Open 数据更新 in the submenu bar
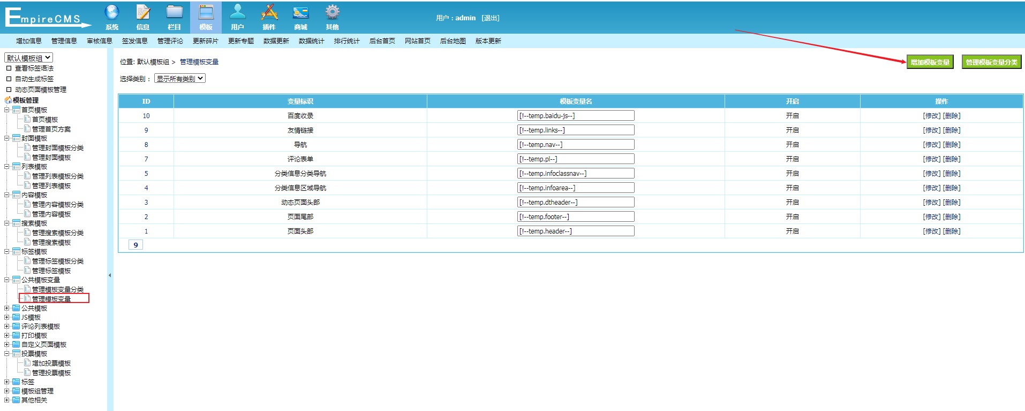1025x411 pixels. click(276, 41)
